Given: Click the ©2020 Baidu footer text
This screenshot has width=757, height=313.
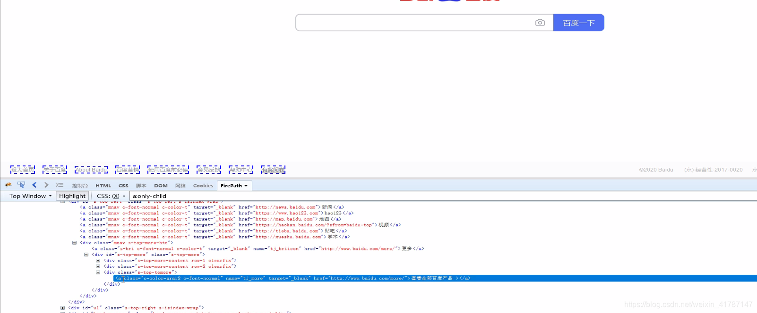Looking at the screenshot, I should point(656,170).
